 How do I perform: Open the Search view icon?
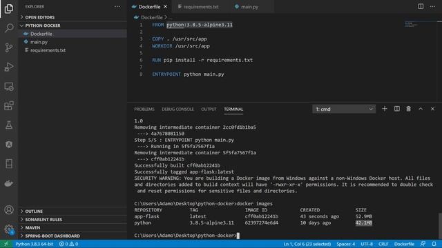tap(9, 28)
